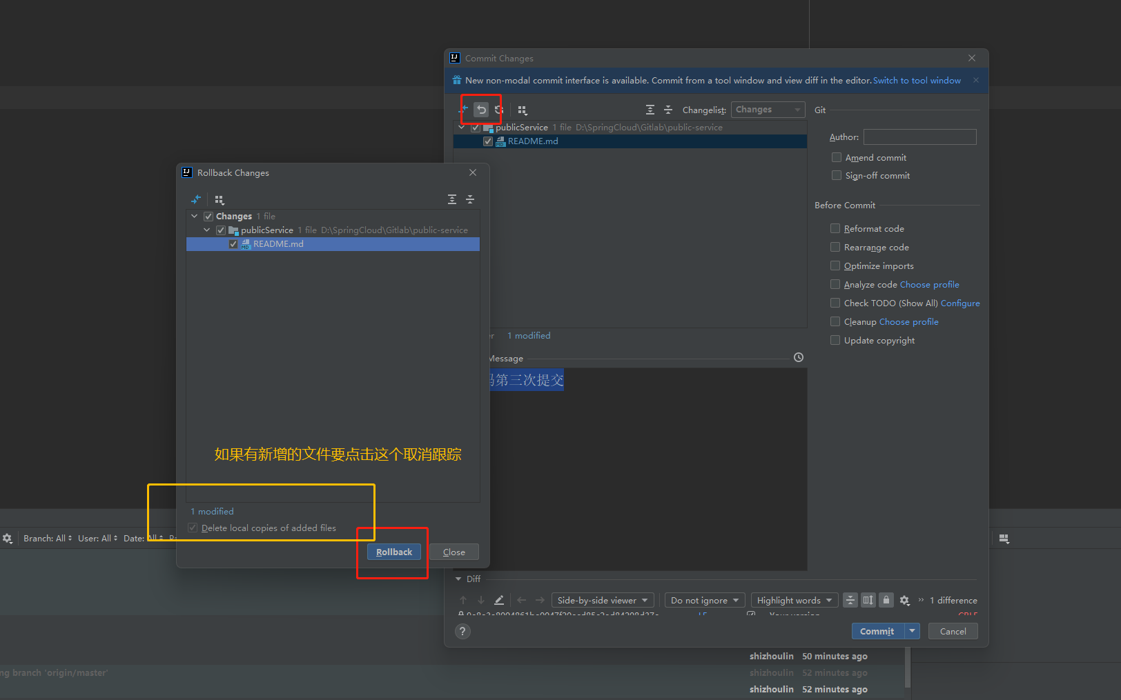Open Group By icon in Commit Changes toolbar
Image resolution: width=1121 pixels, height=700 pixels.
pyautogui.click(x=523, y=110)
